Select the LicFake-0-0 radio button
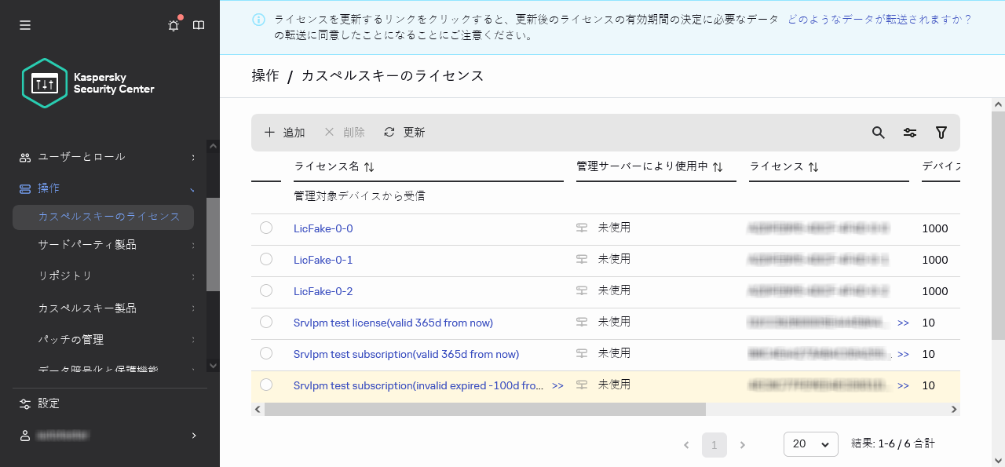Image resolution: width=1005 pixels, height=467 pixels. [x=266, y=228]
